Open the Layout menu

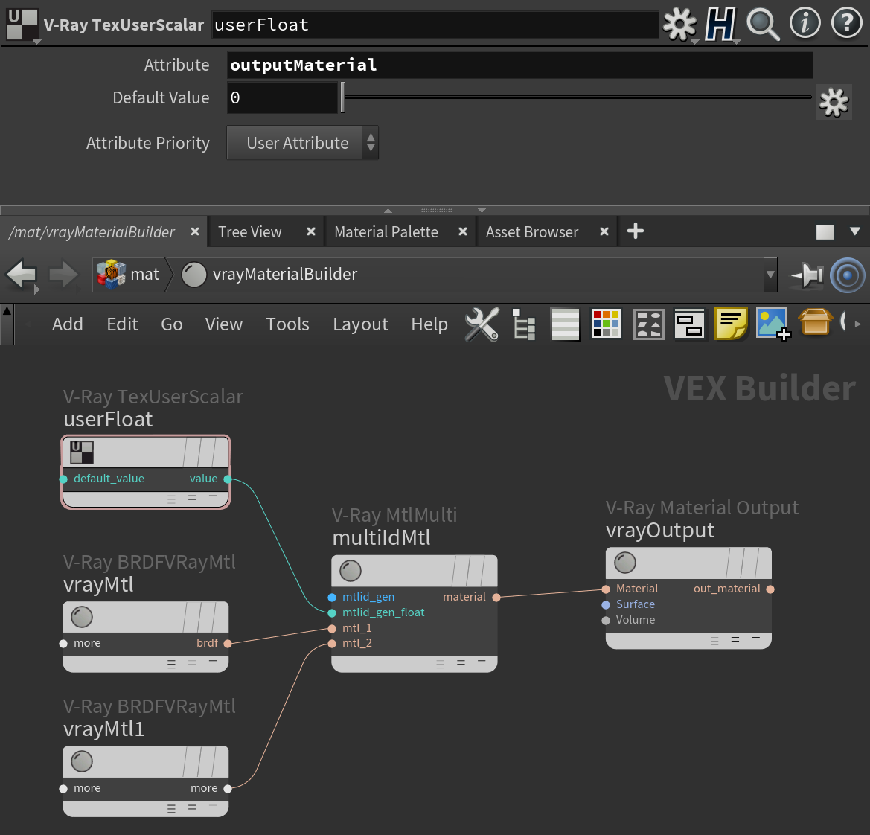(x=361, y=324)
